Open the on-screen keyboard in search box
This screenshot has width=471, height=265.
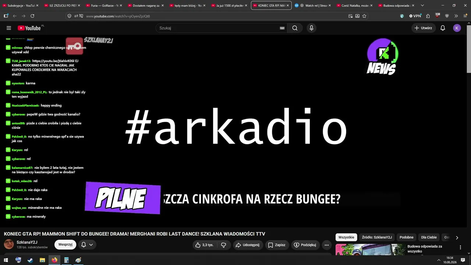pos(282,28)
